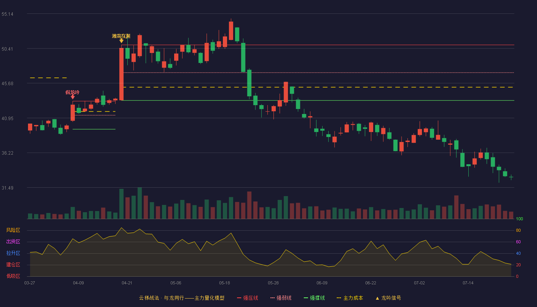Toggle the 强撑线 legend entry

pyautogui.click(x=314, y=298)
